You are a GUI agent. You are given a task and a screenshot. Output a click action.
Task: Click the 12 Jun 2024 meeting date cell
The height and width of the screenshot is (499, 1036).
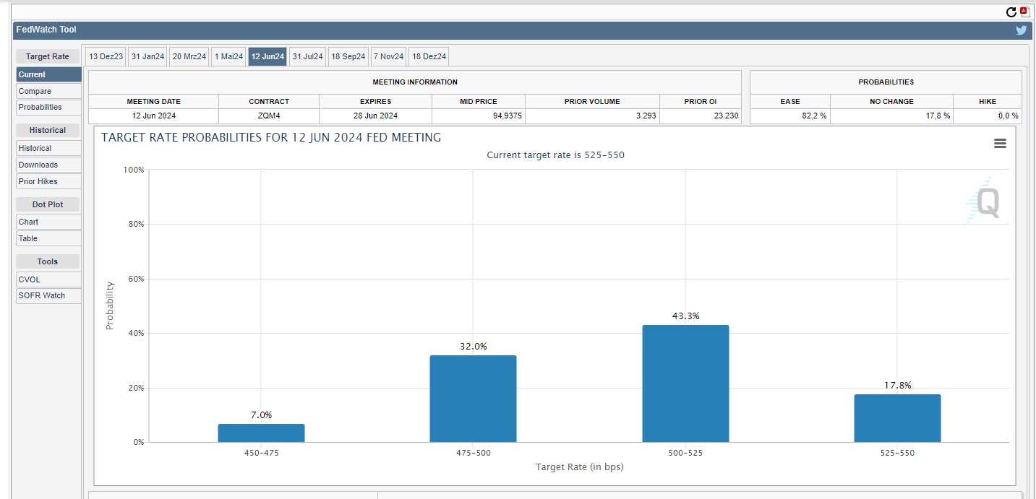[x=154, y=116]
